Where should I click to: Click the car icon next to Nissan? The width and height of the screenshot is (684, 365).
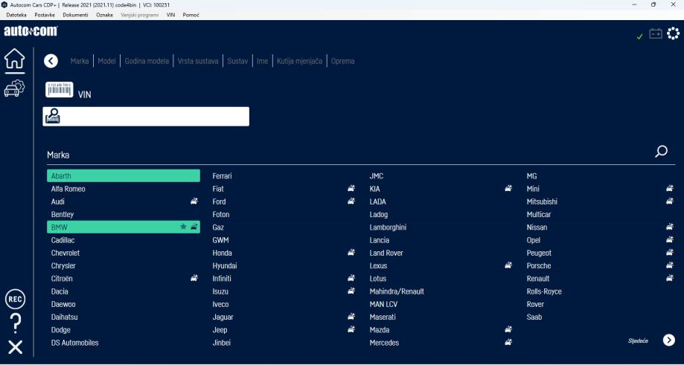[670, 227]
